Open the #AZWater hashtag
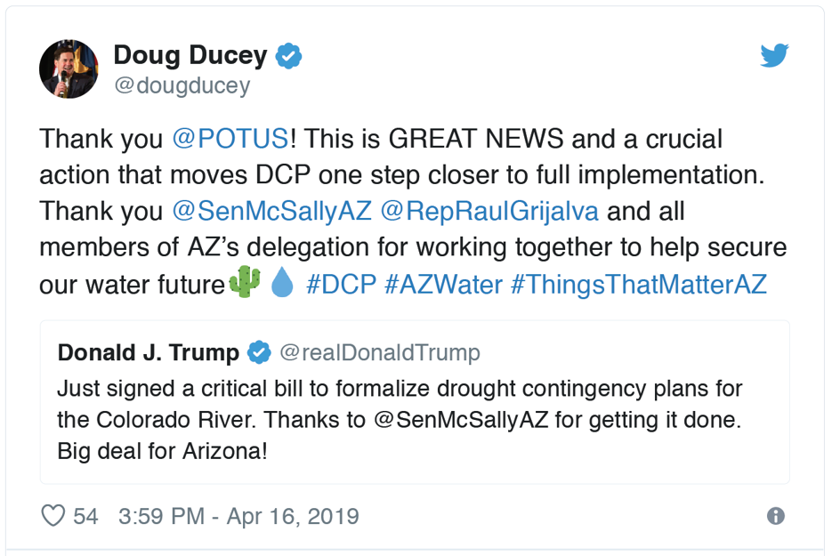Image resolution: width=832 pixels, height=556 pixels. coord(442,285)
